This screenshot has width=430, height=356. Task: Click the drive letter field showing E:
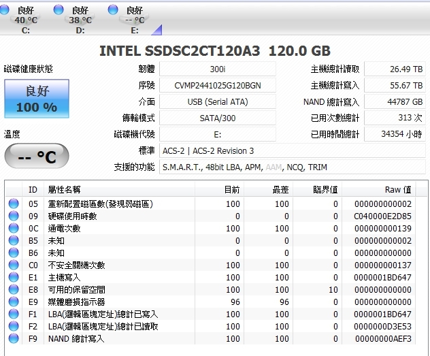[x=218, y=134]
